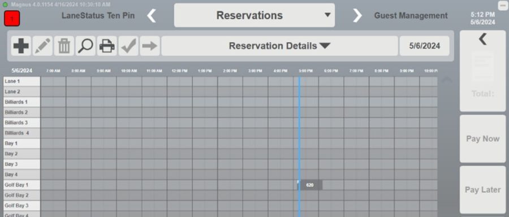509x217 pixels.
Task: Click the blue current time line
Action: pyautogui.click(x=299, y=146)
